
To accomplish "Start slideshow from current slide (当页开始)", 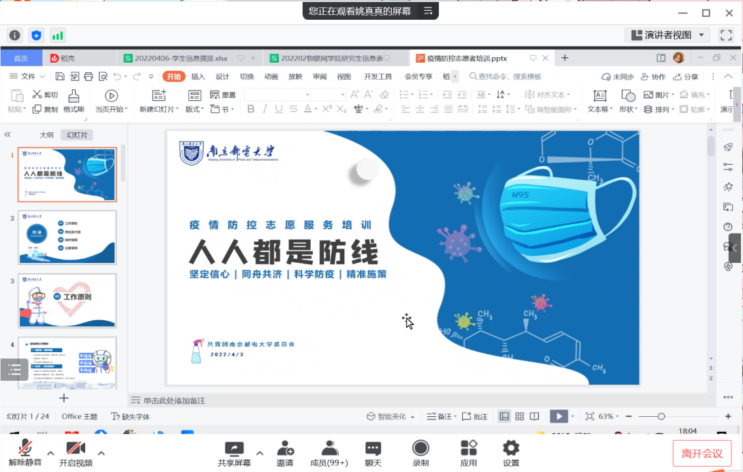I will pyautogui.click(x=110, y=96).
